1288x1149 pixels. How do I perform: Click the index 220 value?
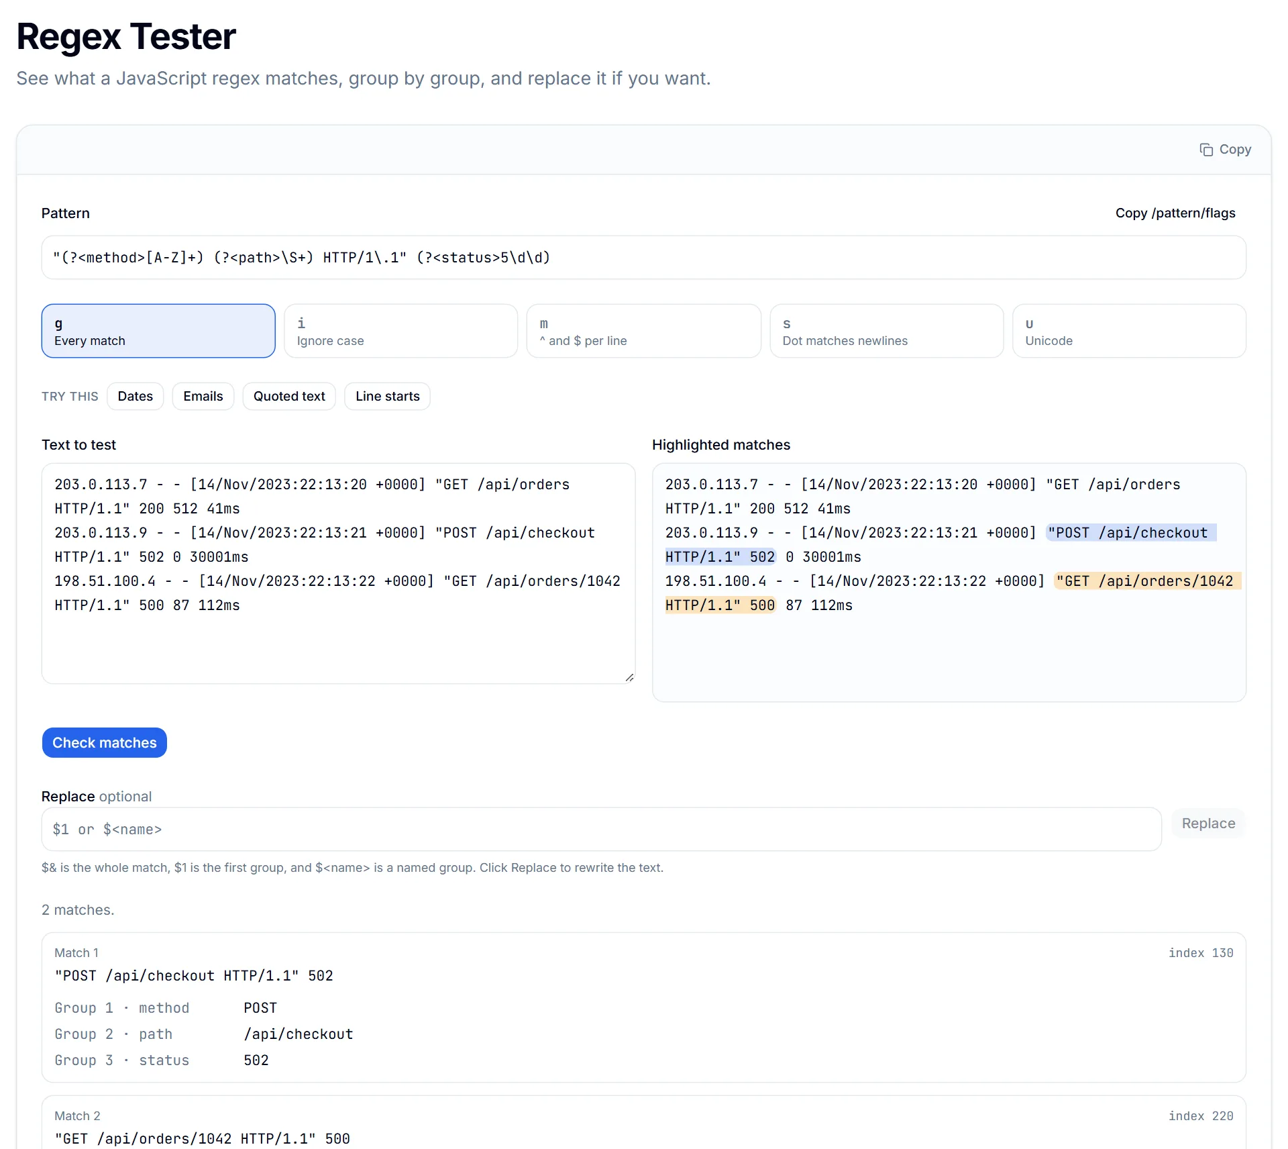[x=1201, y=1116]
